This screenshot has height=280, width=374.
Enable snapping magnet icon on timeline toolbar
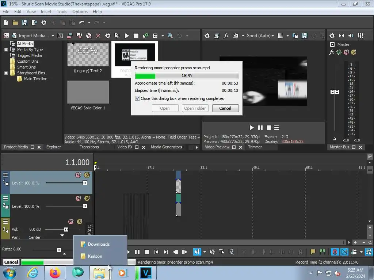click(335, 252)
